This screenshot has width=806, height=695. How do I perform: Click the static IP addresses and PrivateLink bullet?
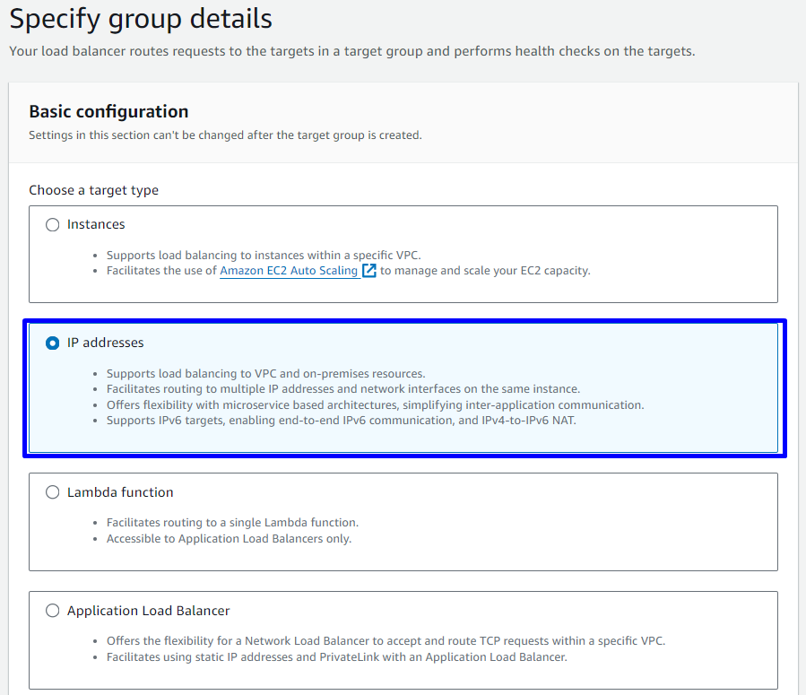click(336, 657)
